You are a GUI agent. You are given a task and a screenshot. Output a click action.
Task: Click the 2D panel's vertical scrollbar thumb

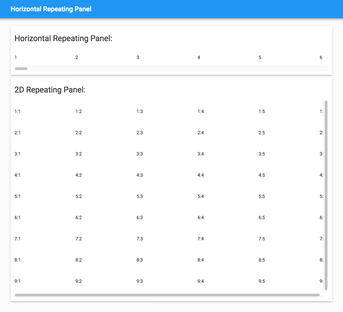point(326,195)
